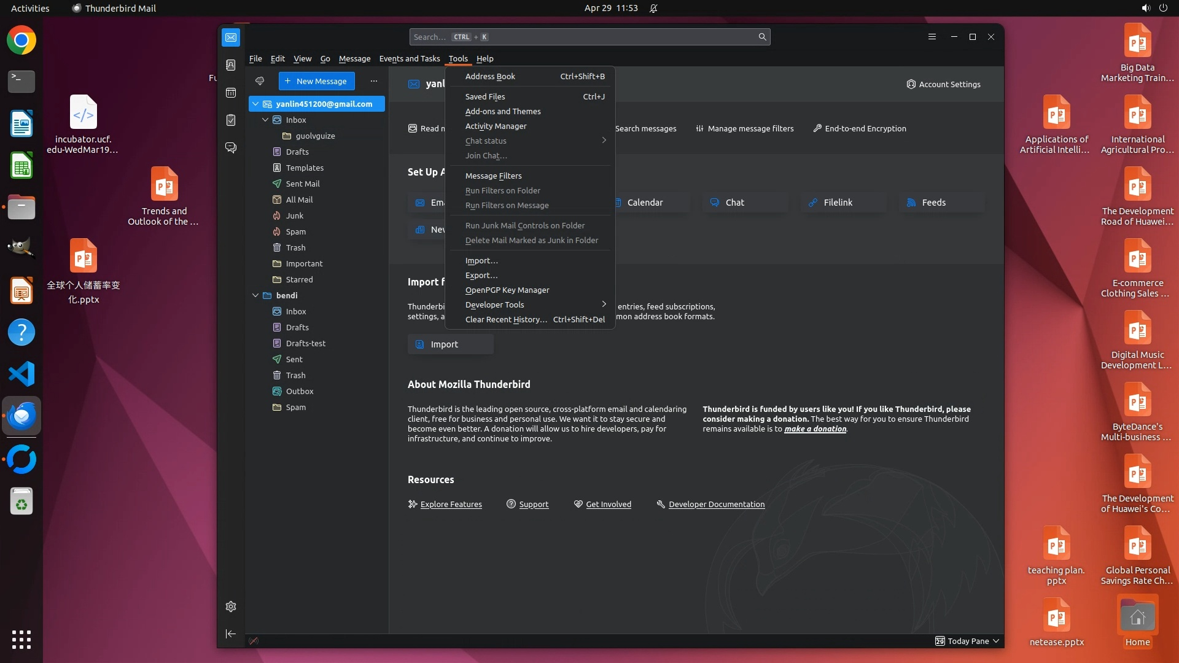Collapse the yanlin451200@gmail.com account tree
1179x663 pixels.
pos(255,104)
